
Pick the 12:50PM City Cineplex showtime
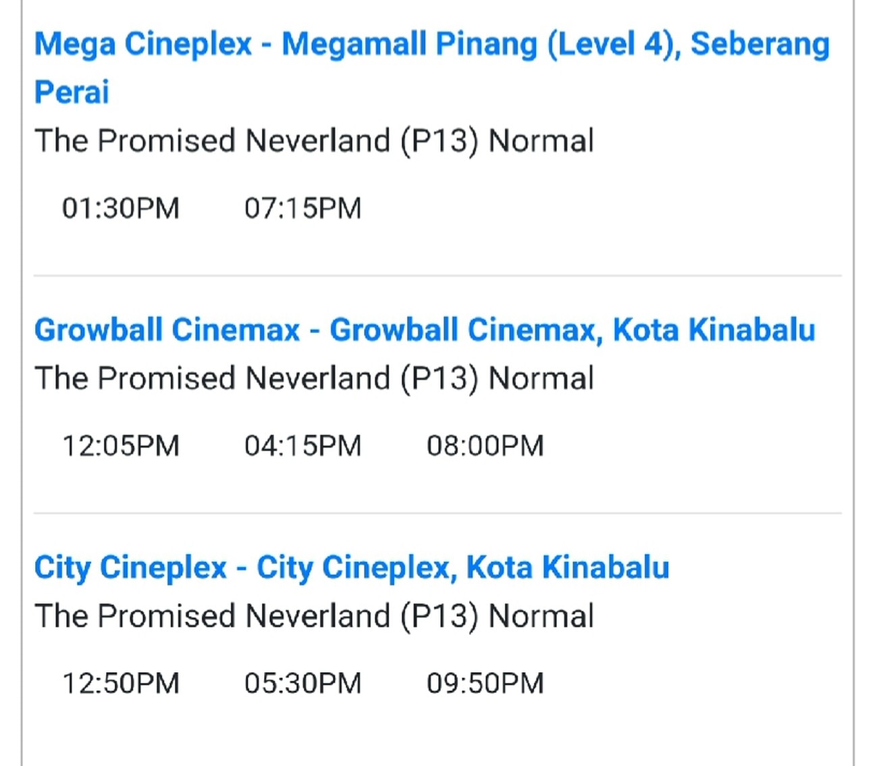click(121, 684)
